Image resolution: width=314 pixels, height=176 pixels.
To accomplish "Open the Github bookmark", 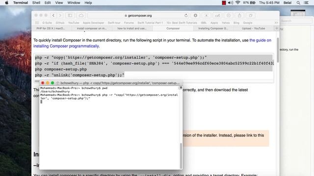I will pos(60,23).
